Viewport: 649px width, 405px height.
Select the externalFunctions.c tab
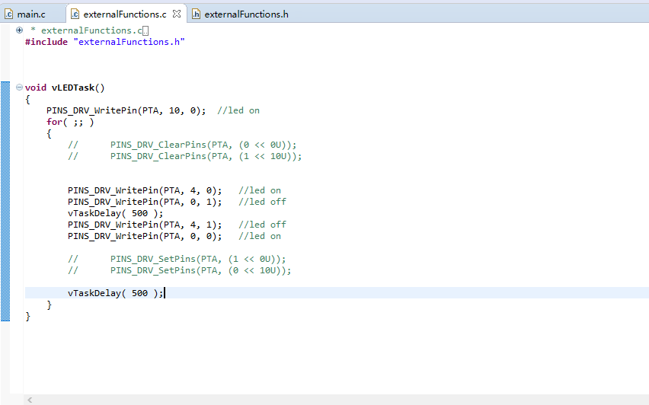coord(125,14)
